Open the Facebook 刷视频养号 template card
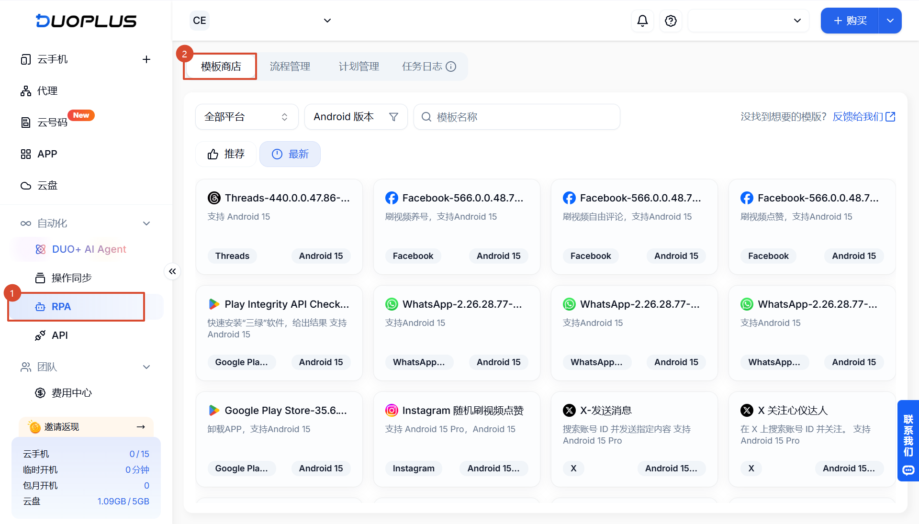919x524 pixels. click(x=457, y=227)
